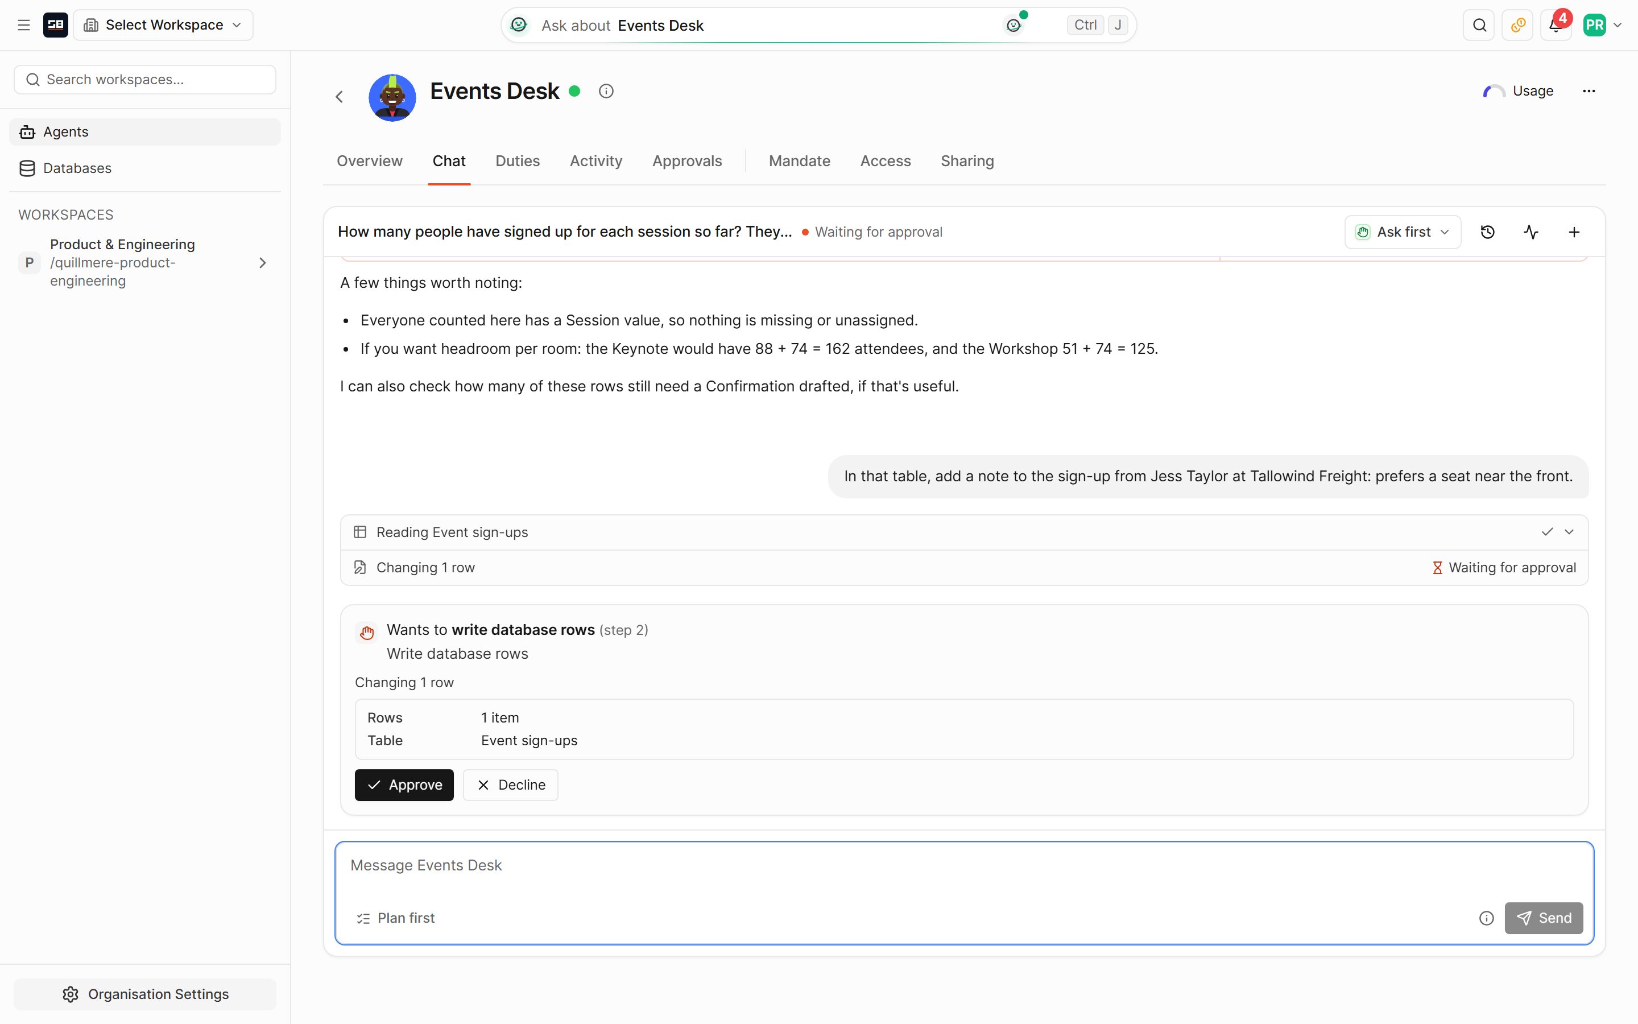The image size is (1638, 1024).
Task: Start a new chat with plus icon
Action: pos(1574,232)
